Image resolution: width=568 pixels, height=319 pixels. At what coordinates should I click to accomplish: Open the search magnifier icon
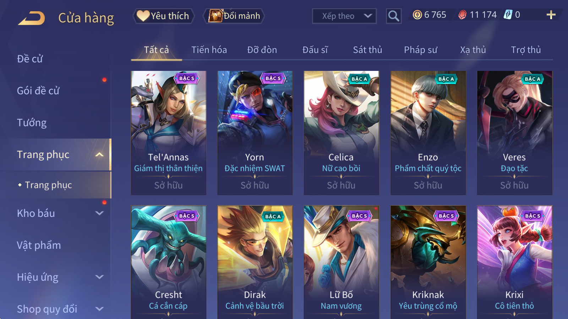coord(394,16)
